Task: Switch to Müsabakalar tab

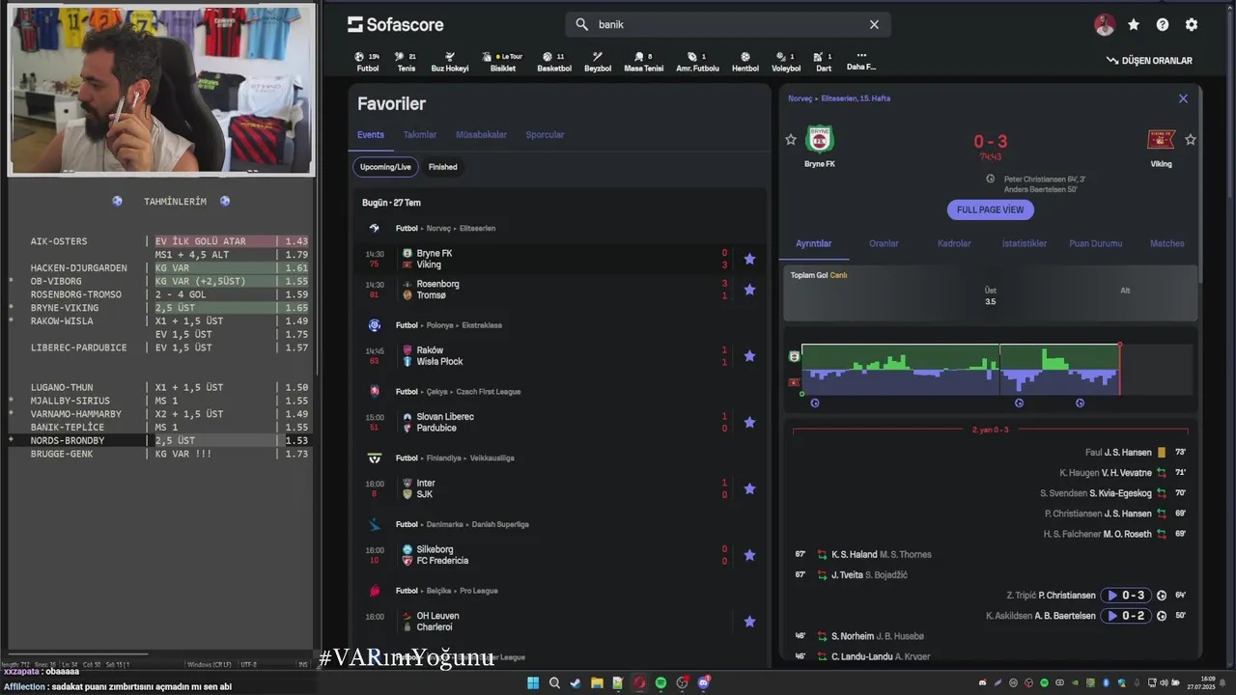Action: 481,135
